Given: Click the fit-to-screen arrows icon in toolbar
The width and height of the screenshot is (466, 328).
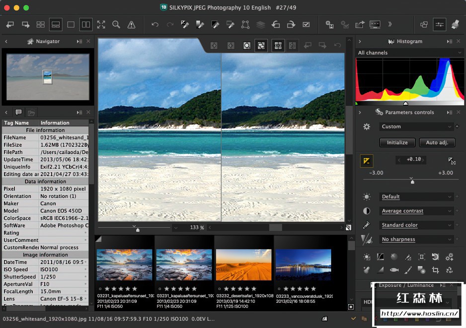Looking at the screenshot, I should [101, 24].
